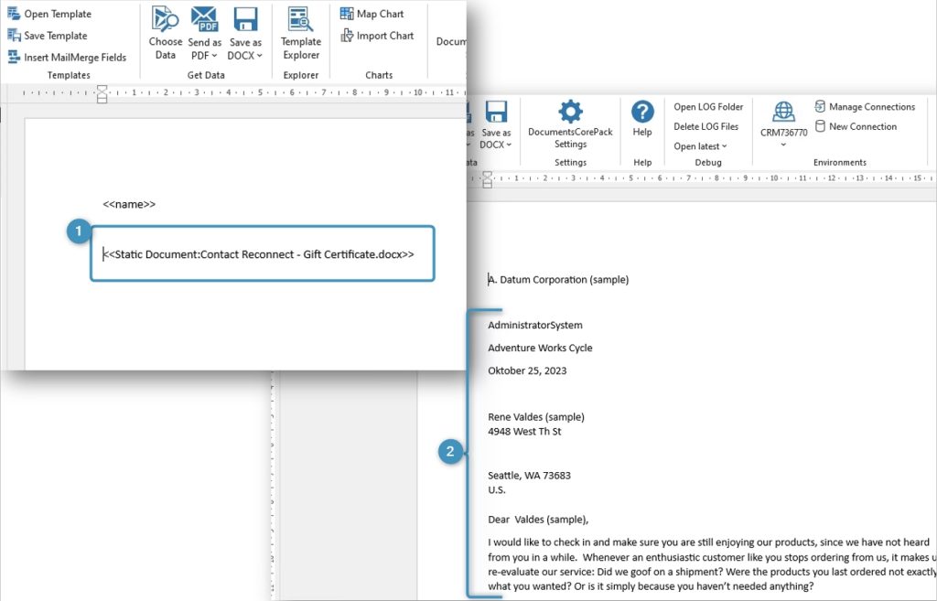Screen dimensions: 937x601
Task: Click the 4948 West Th St address
Action: click(524, 432)
